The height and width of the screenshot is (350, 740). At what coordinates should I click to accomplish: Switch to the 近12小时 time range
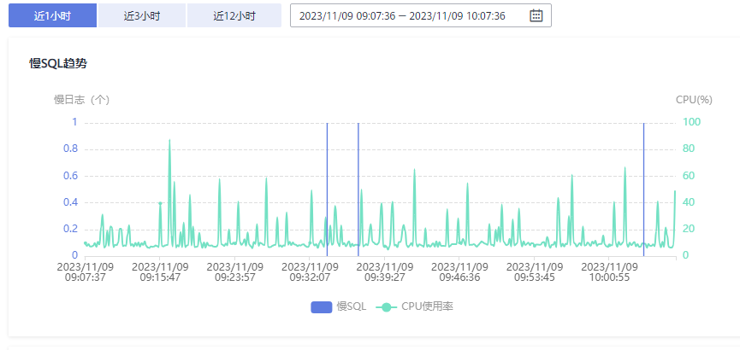tap(234, 15)
